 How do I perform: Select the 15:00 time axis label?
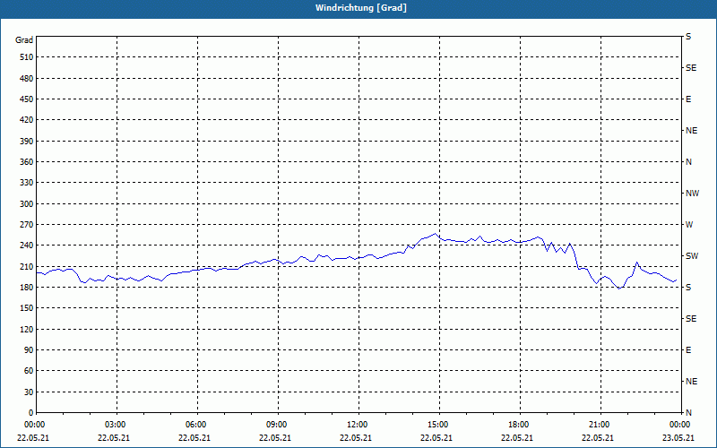coord(439,425)
